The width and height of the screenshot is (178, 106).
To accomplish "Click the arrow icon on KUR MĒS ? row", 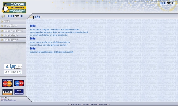I will [x=2, y=40].
